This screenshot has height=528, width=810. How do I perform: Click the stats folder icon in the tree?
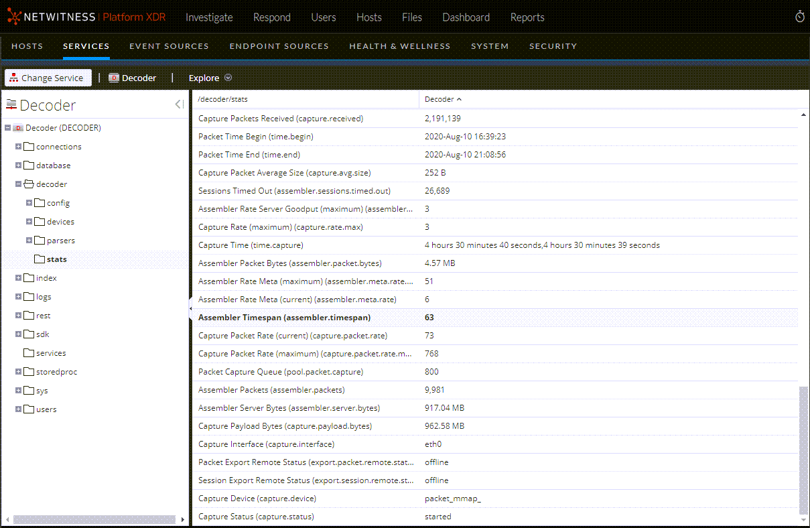tap(40, 259)
